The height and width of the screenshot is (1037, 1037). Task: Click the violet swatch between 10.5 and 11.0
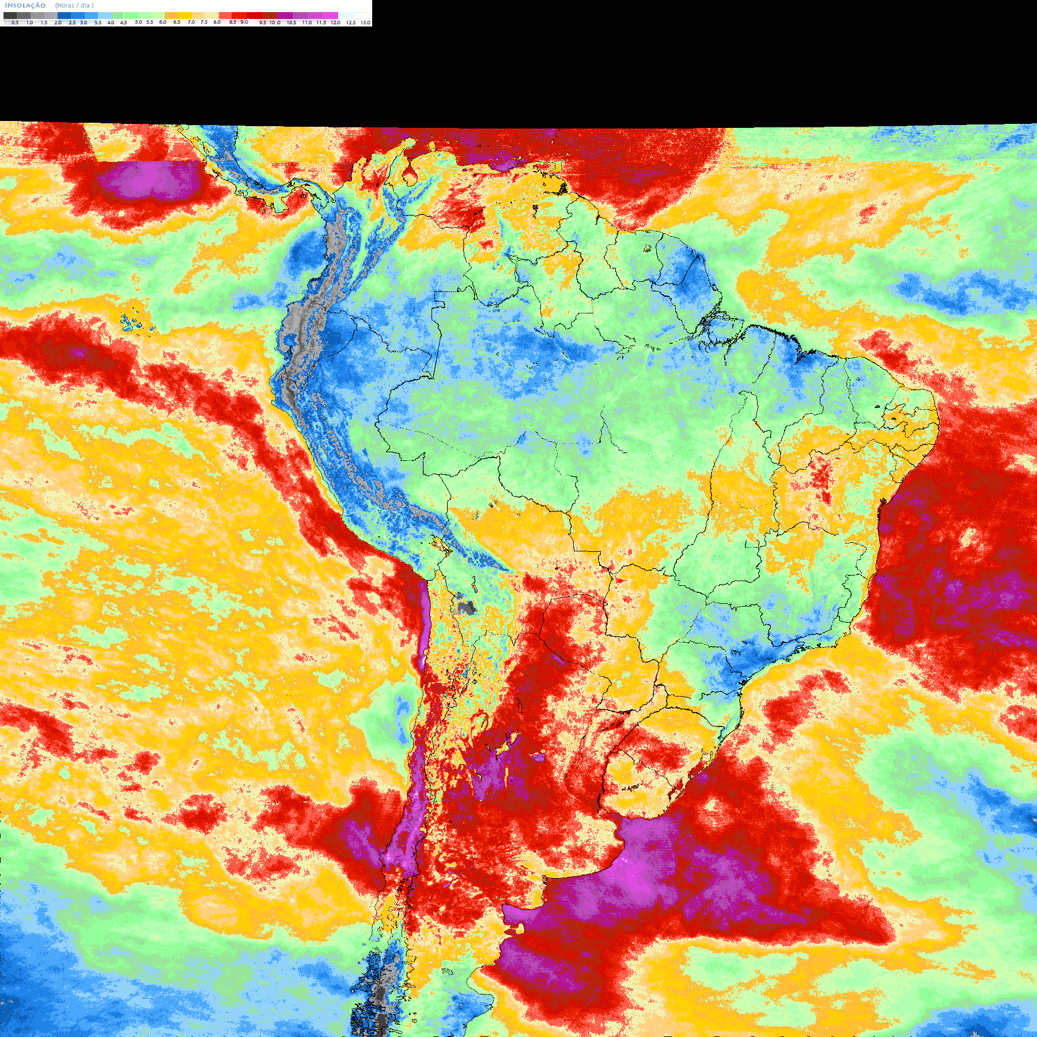click(300, 16)
